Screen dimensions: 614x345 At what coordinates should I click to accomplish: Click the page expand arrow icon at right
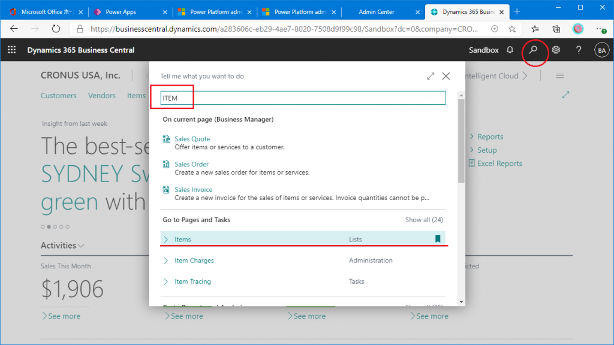click(565, 95)
